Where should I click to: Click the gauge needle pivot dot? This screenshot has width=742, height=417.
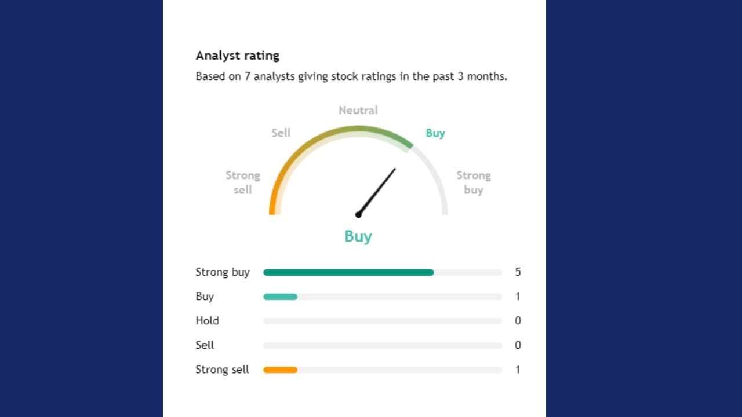(x=358, y=215)
